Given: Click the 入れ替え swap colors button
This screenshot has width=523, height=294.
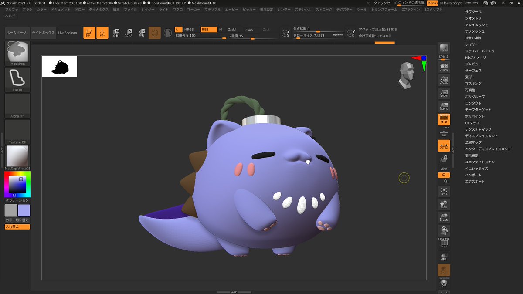Looking at the screenshot, I should [17, 226].
